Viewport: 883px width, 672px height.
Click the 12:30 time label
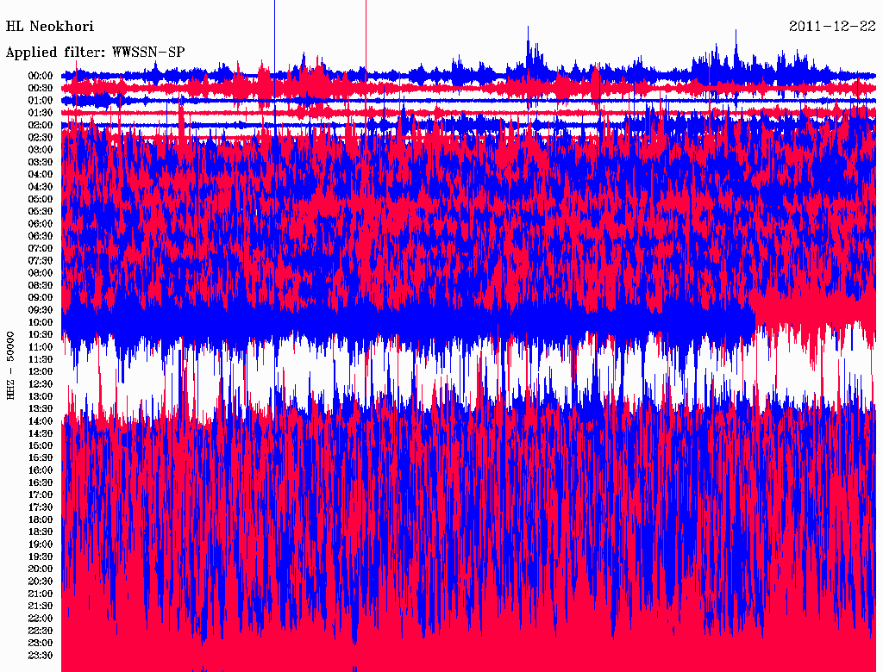[41, 384]
